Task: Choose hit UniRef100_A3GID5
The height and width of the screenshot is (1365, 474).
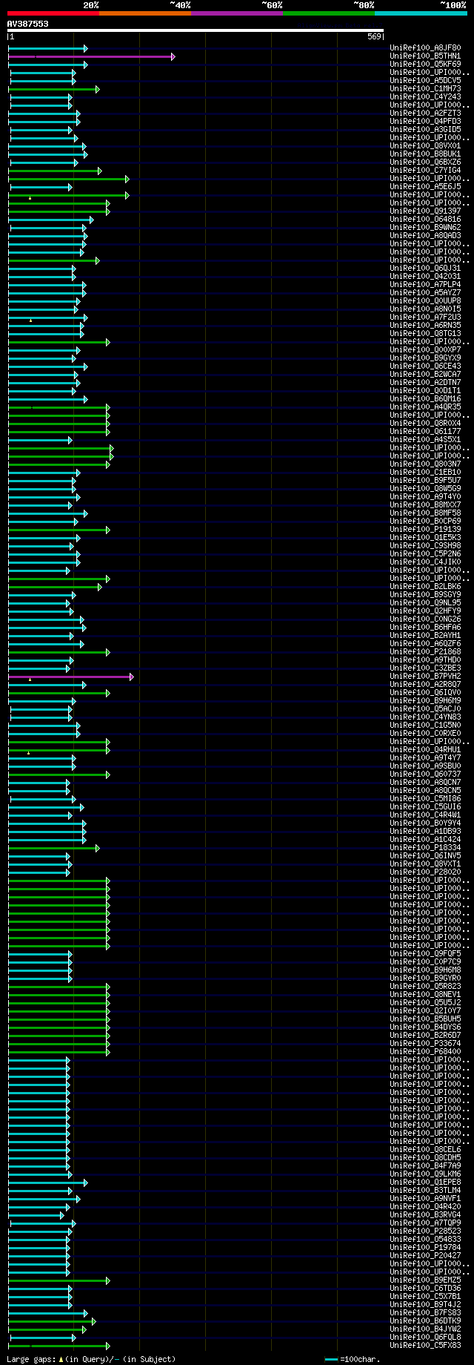Action: tap(425, 130)
